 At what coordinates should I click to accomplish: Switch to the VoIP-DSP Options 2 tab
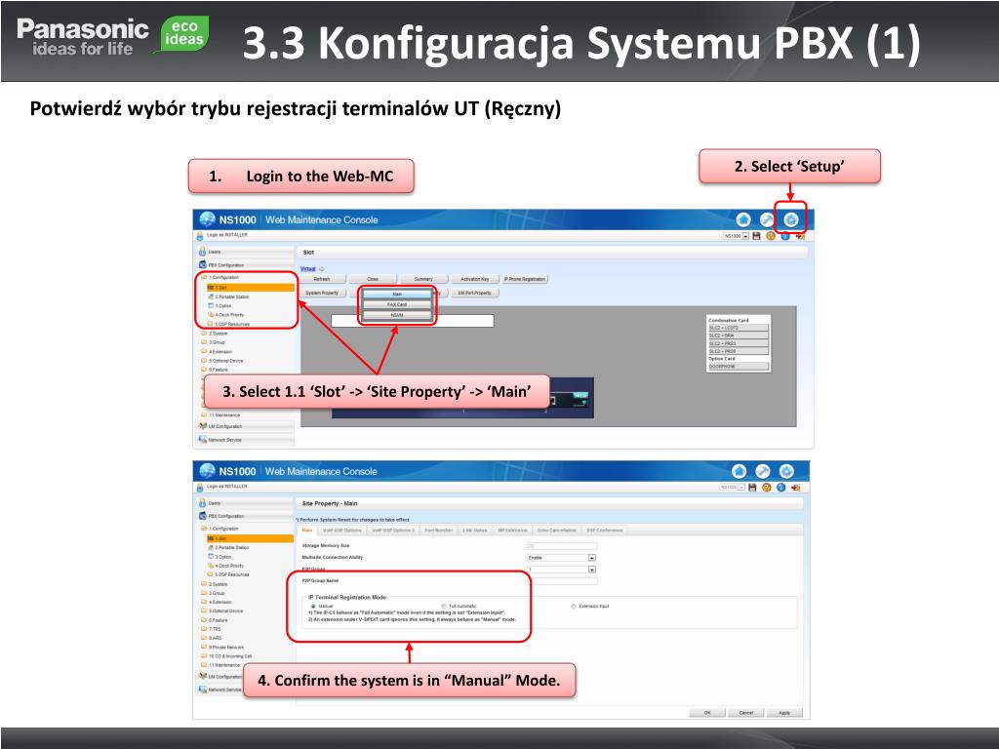(393, 530)
